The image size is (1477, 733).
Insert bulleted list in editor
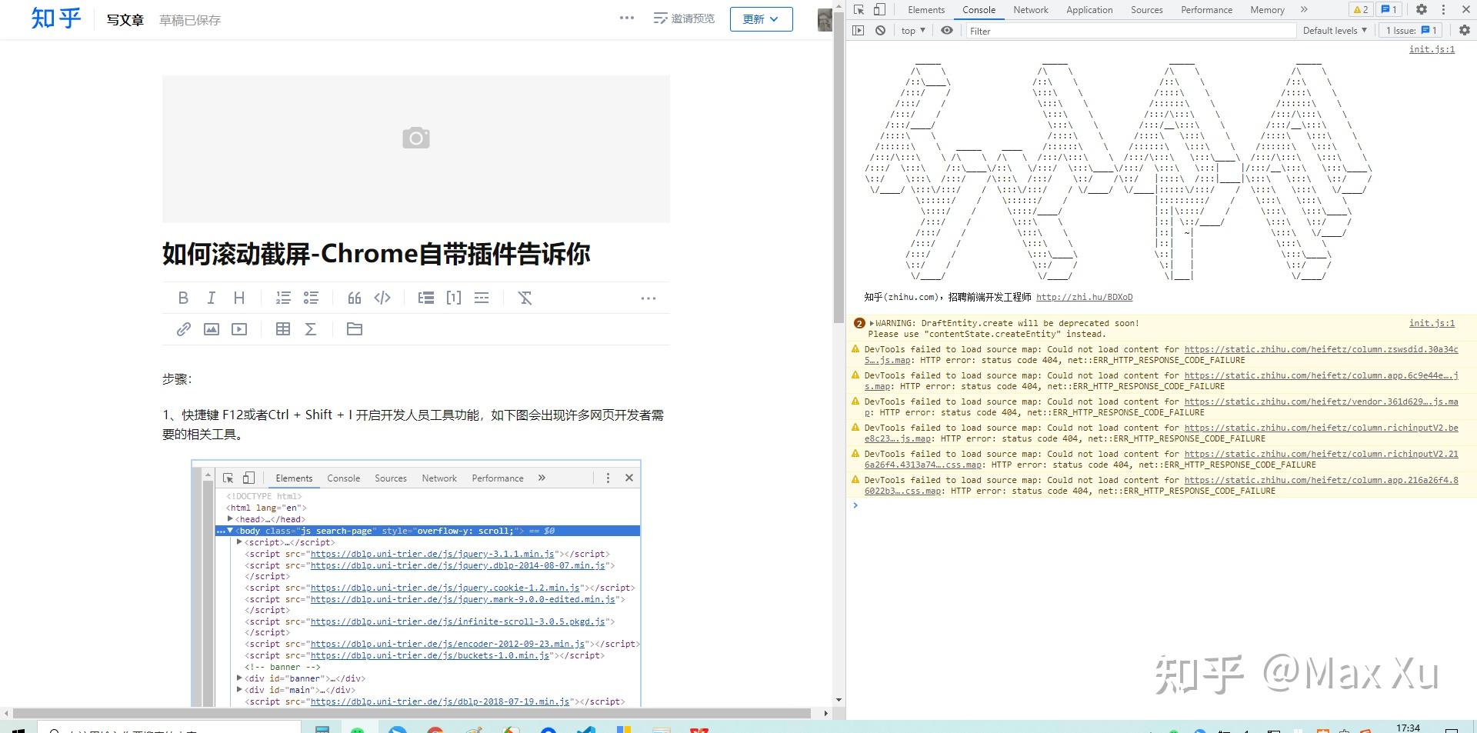(311, 298)
